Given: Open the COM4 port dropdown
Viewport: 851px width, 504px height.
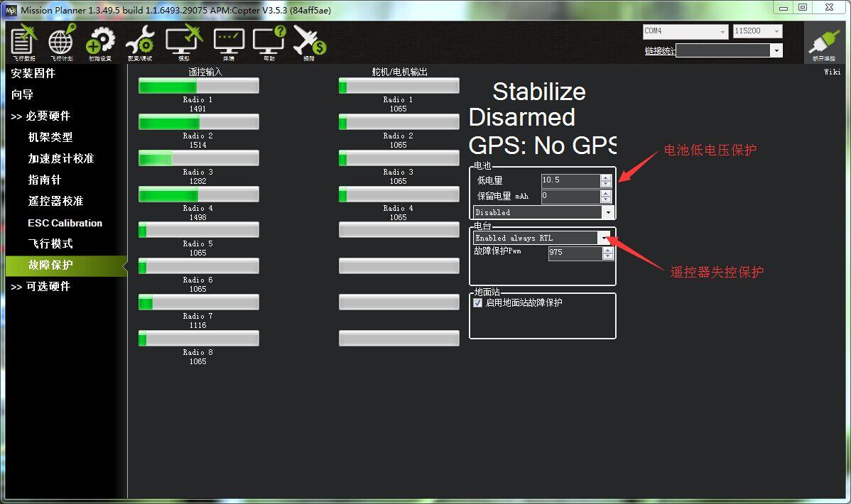Looking at the screenshot, I should tap(722, 31).
